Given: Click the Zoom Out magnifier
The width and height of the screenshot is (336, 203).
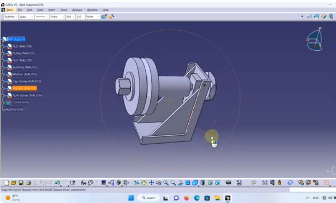Looking at the screenshot, I should [173, 182].
